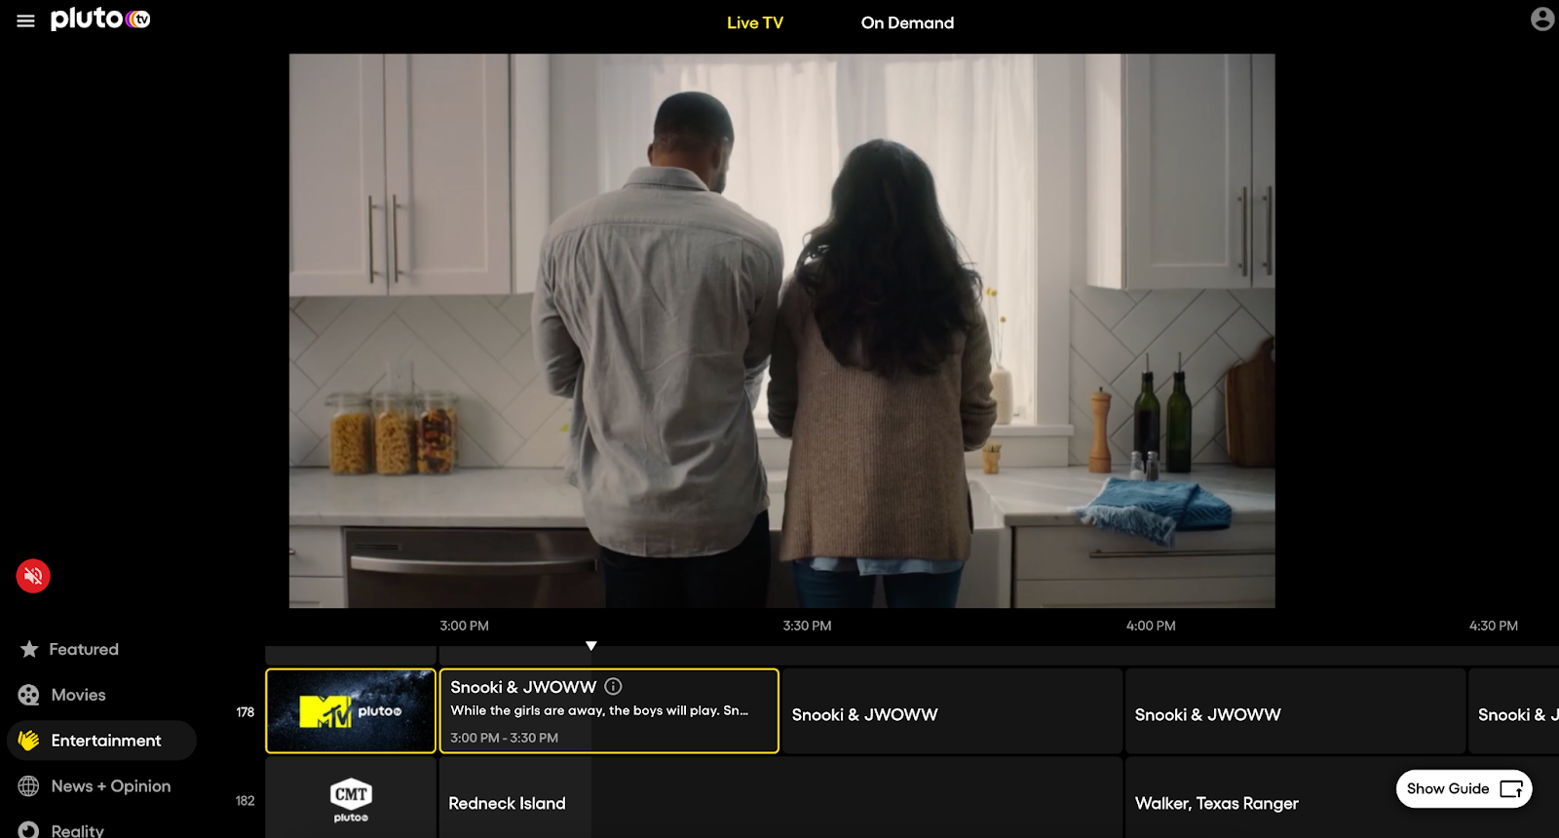Click the 4:30 PM timeline label

click(1494, 626)
